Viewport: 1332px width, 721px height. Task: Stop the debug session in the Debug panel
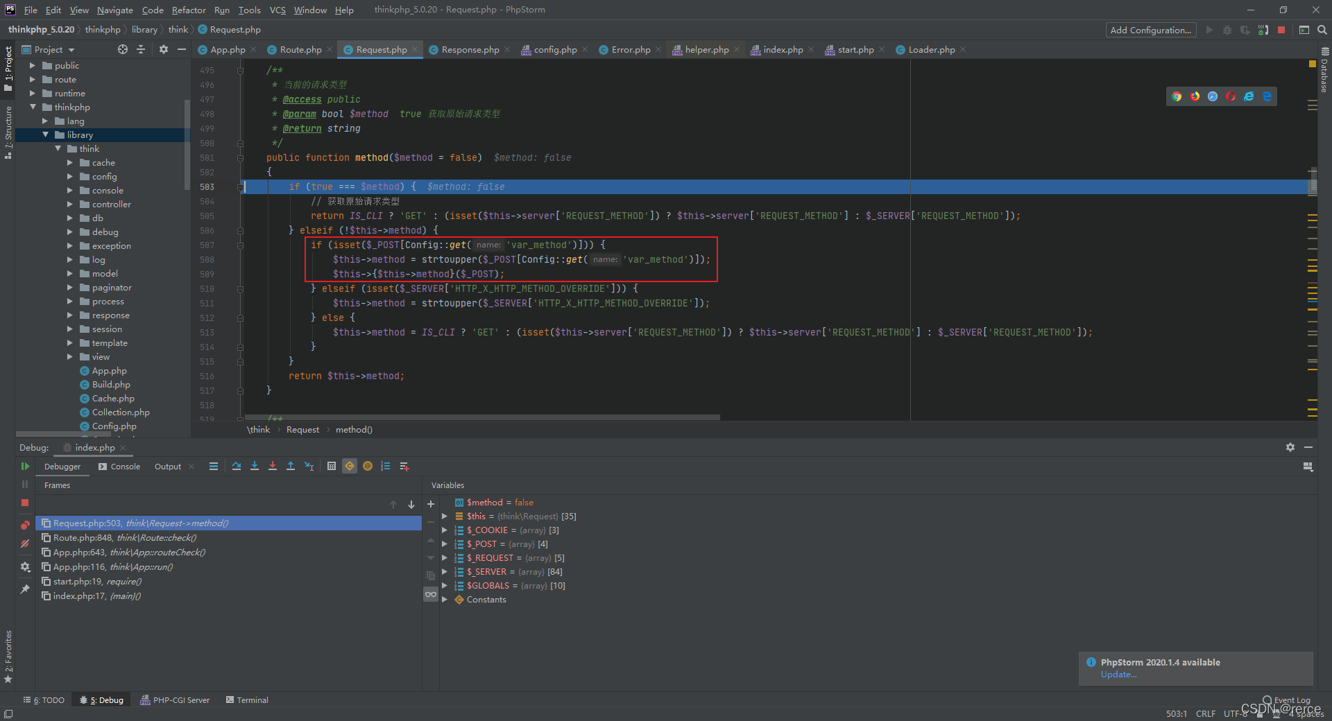point(25,503)
